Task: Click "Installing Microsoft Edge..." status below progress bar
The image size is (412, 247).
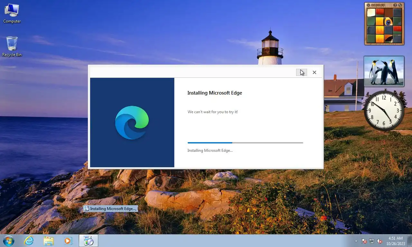Action: [x=210, y=151]
